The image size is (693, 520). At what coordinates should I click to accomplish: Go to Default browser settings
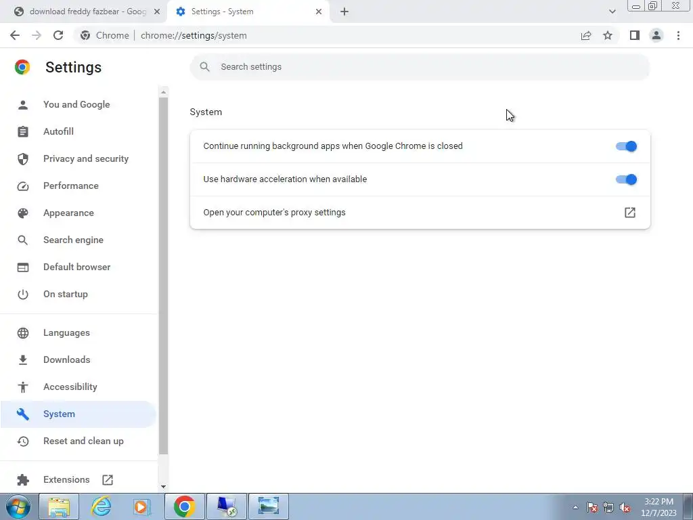77,267
